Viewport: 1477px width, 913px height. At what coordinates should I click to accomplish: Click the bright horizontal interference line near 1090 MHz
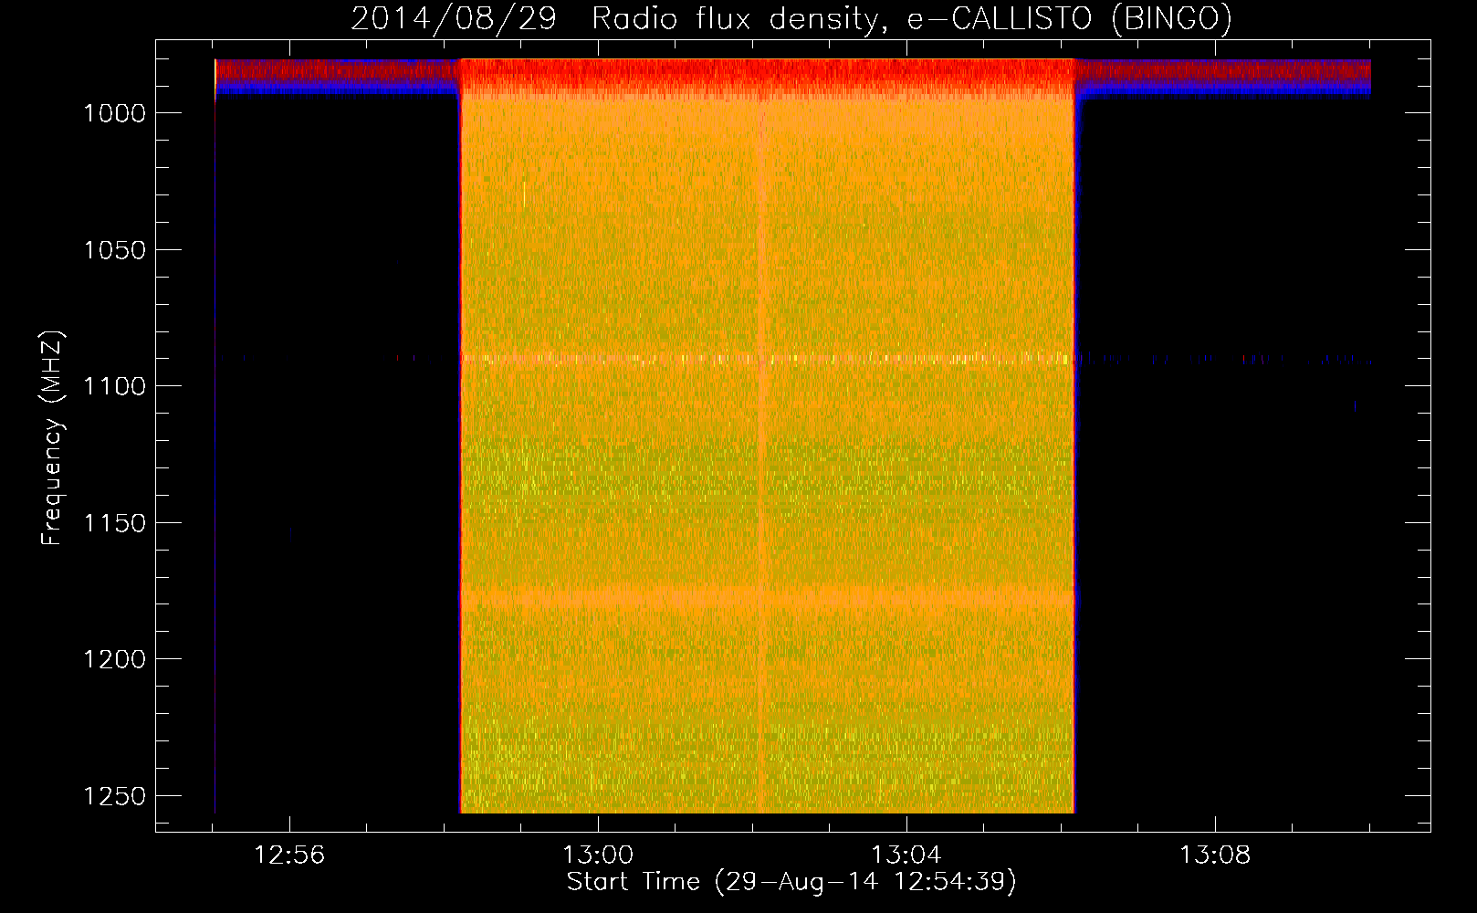[x=767, y=359]
